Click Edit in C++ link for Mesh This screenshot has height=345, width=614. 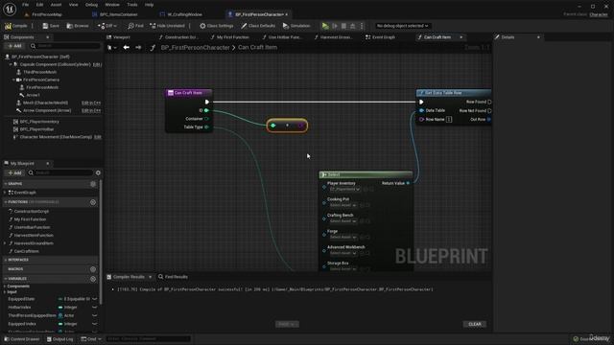click(91, 103)
